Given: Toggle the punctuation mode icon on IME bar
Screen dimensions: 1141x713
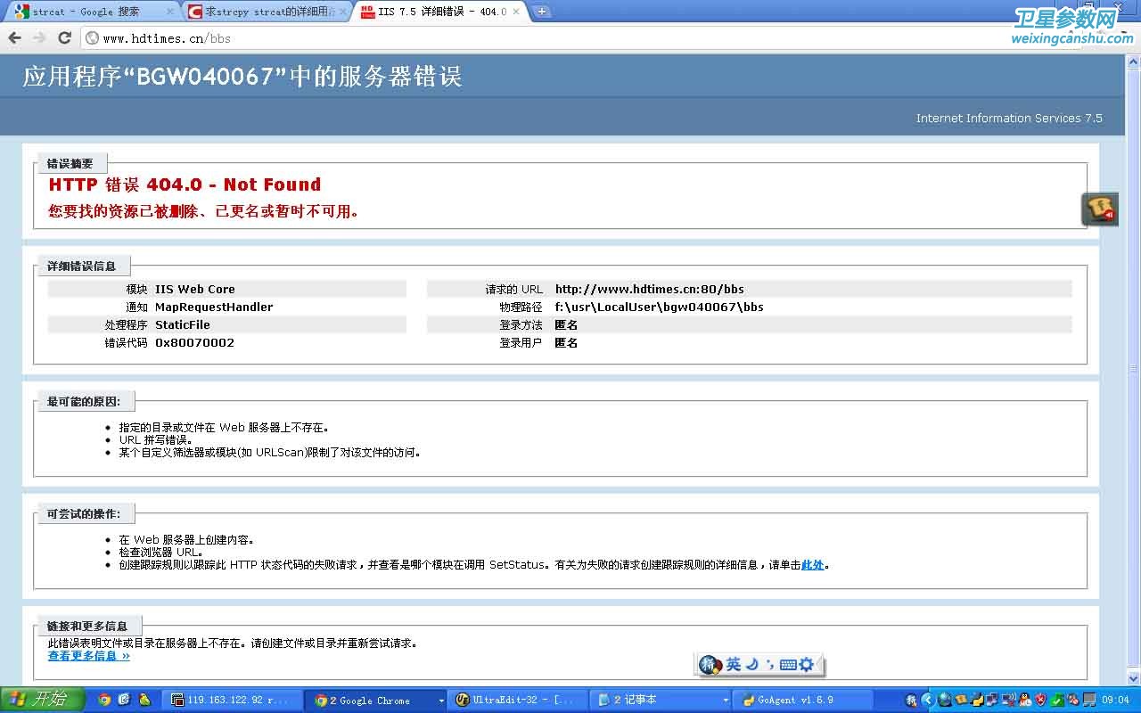Looking at the screenshot, I should pos(769,665).
